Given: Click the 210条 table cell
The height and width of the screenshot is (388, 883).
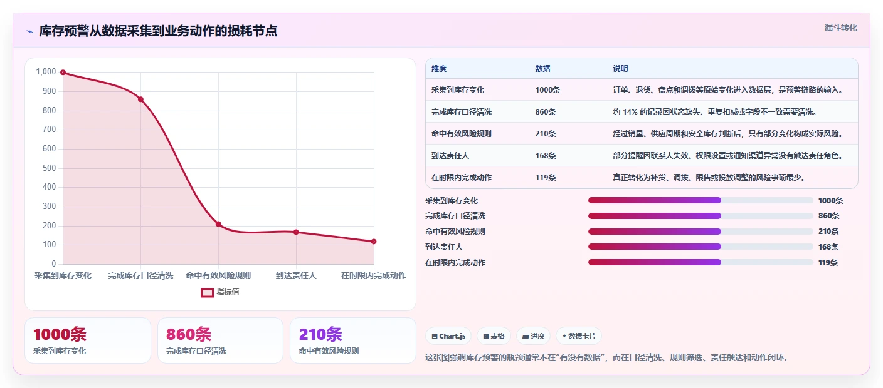Looking at the screenshot, I should (546, 134).
